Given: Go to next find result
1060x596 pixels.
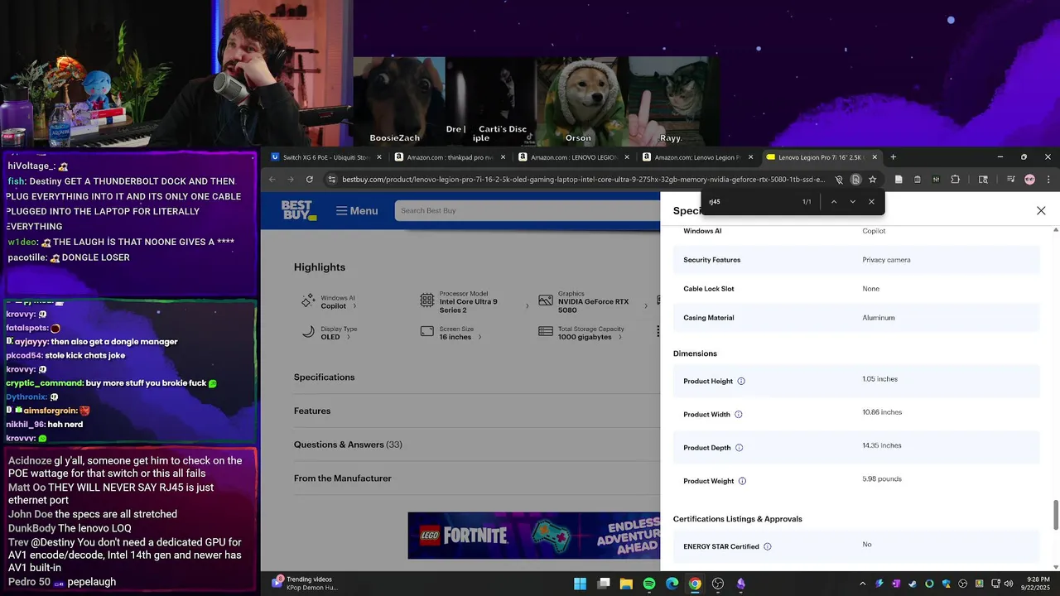Looking at the screenshot, I should pos(853,202).
